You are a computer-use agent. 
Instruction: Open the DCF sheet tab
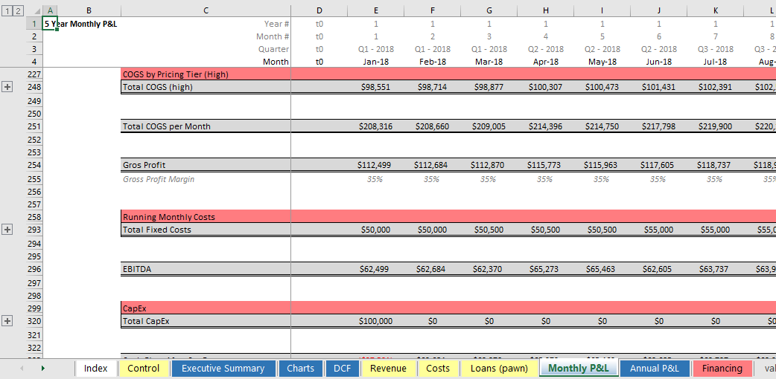pyautogui.click(x=343, y=369)
